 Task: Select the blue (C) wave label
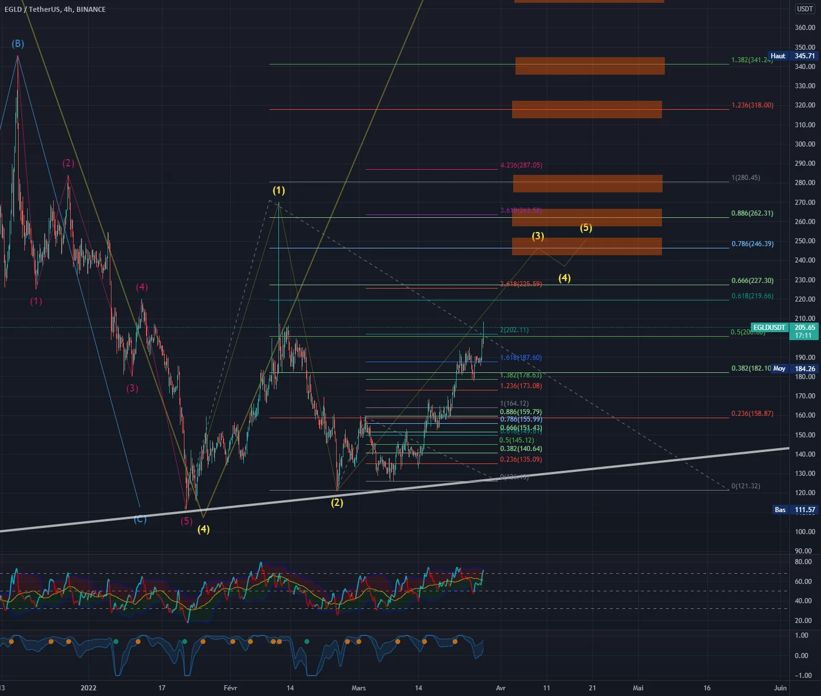tap(140, 519)
